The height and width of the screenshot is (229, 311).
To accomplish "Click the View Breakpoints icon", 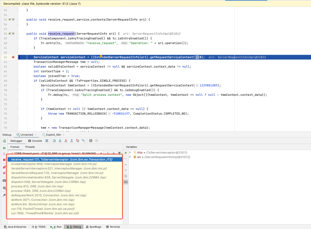I will point(4,167).
